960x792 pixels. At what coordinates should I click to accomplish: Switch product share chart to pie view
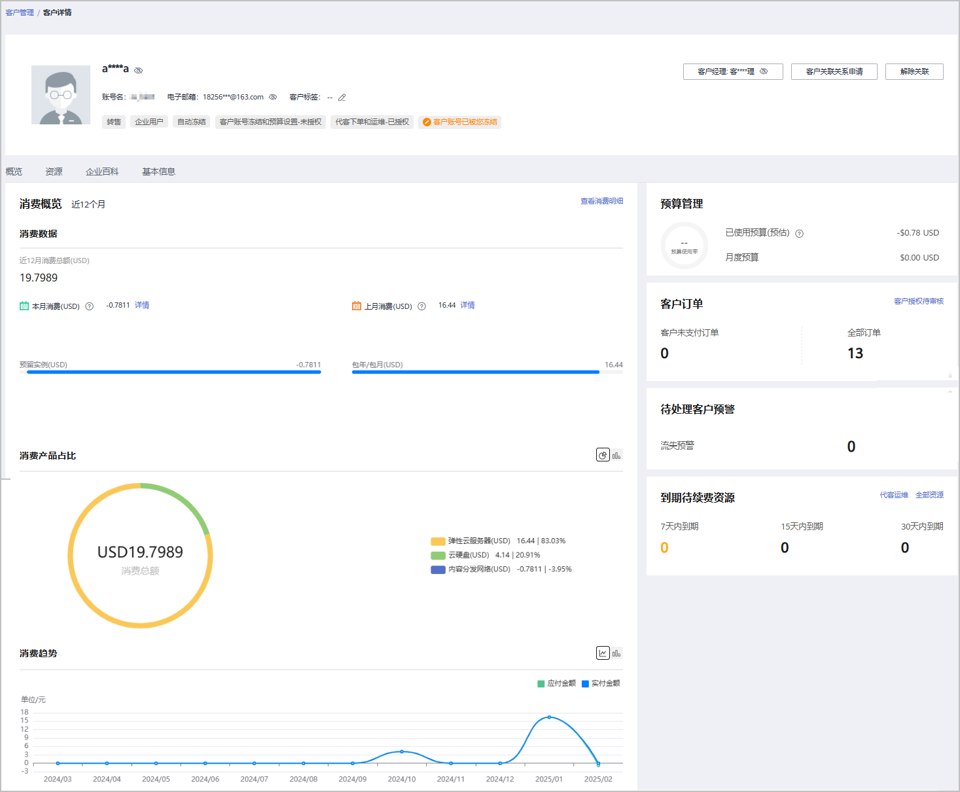tap(603, 455)
